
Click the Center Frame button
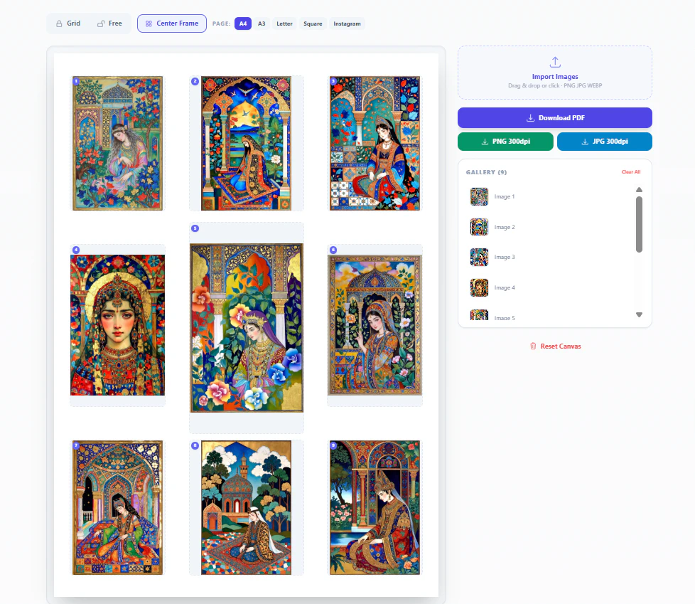(x=172, y=23)
